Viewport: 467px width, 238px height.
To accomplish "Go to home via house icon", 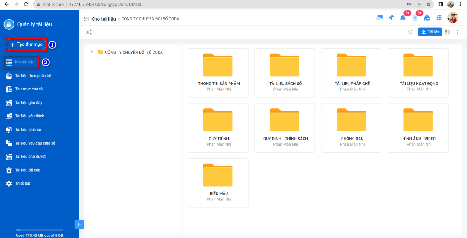I will 427,18.
